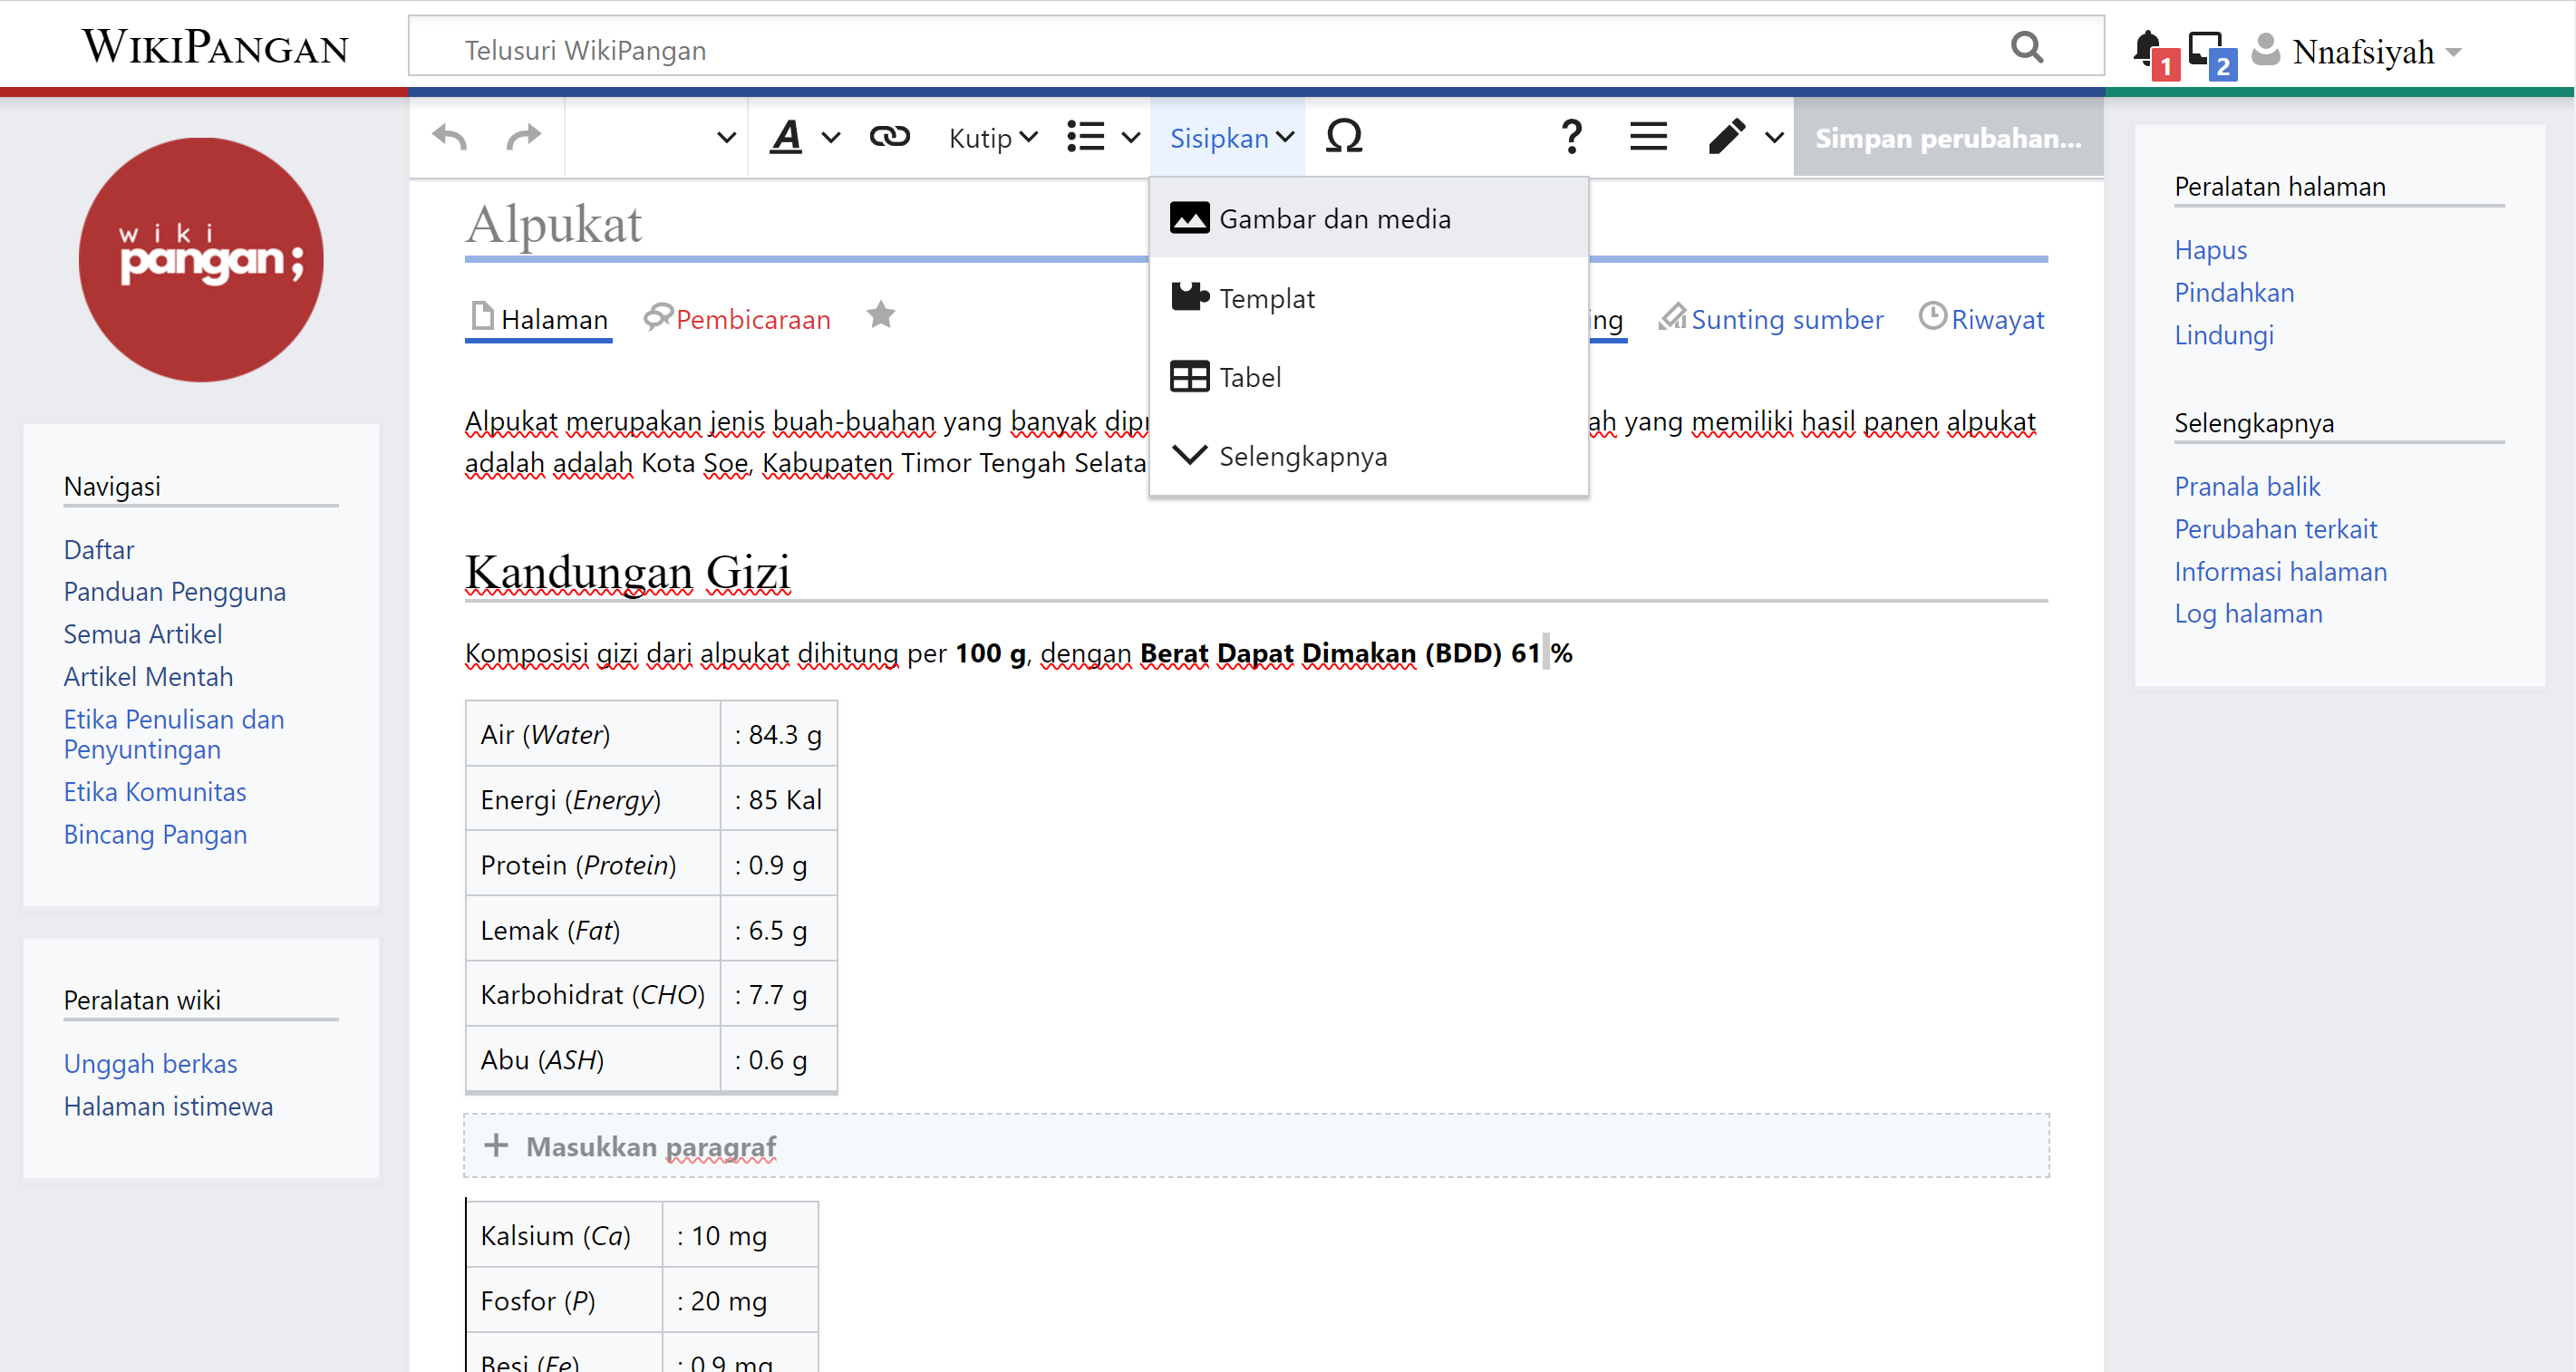Click the link insertion chain icon

click(x=889, y=137)
